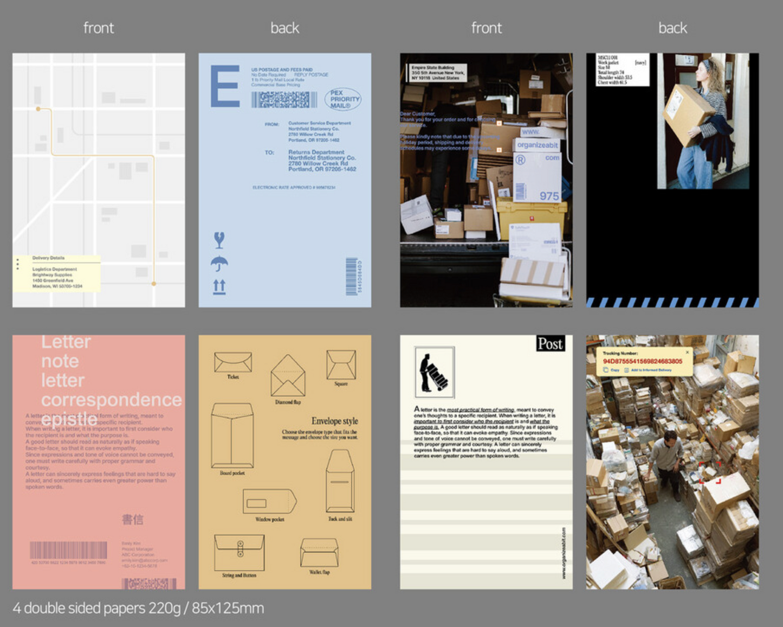The height and width of the screenshot is (627, 783).
Task: Click 'Add to Informed Delivery' link
Action: tap(648, 370)
